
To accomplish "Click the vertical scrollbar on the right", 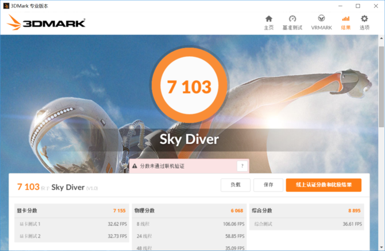I will click(x=382, y=86).
